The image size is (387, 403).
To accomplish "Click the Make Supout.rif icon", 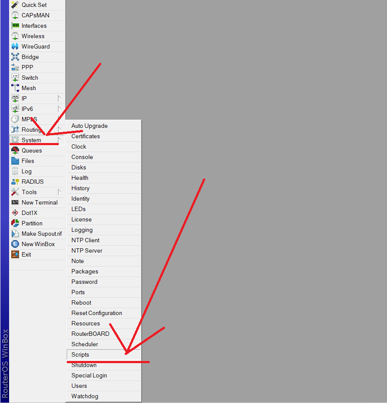I will pyautogui.click(x=15, y=234).
